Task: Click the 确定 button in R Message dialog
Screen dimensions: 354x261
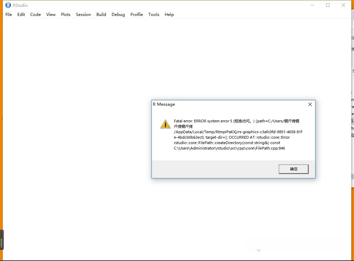Action: 293,169
